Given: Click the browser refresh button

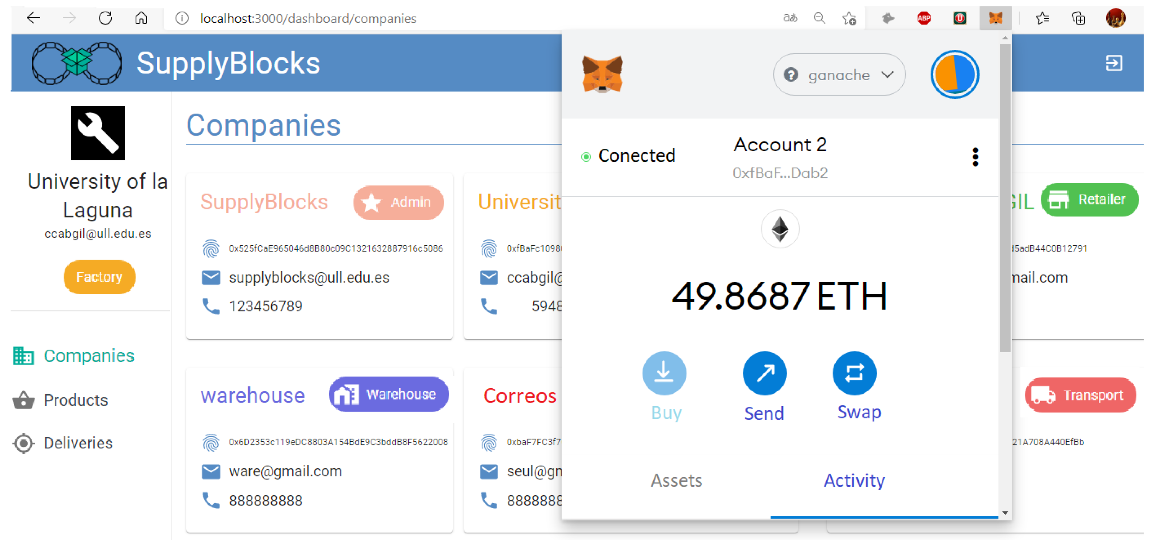Looking at the screenshot, I should coord(105,18).
